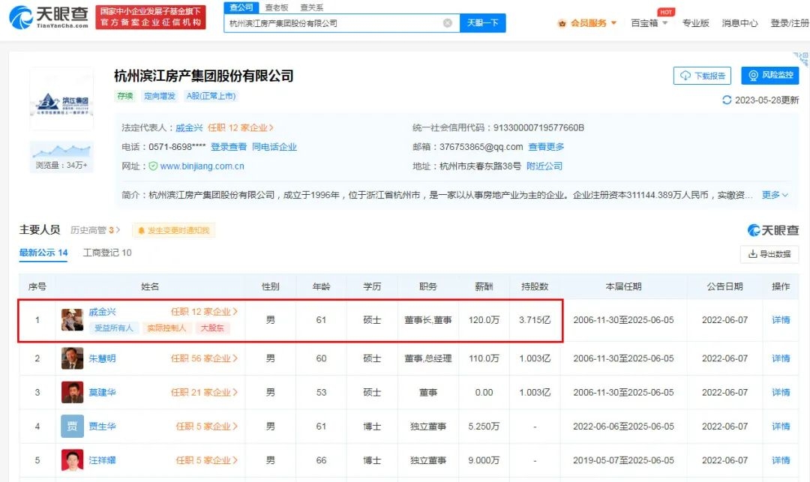Clear the search box with X icon

(448, 23)
